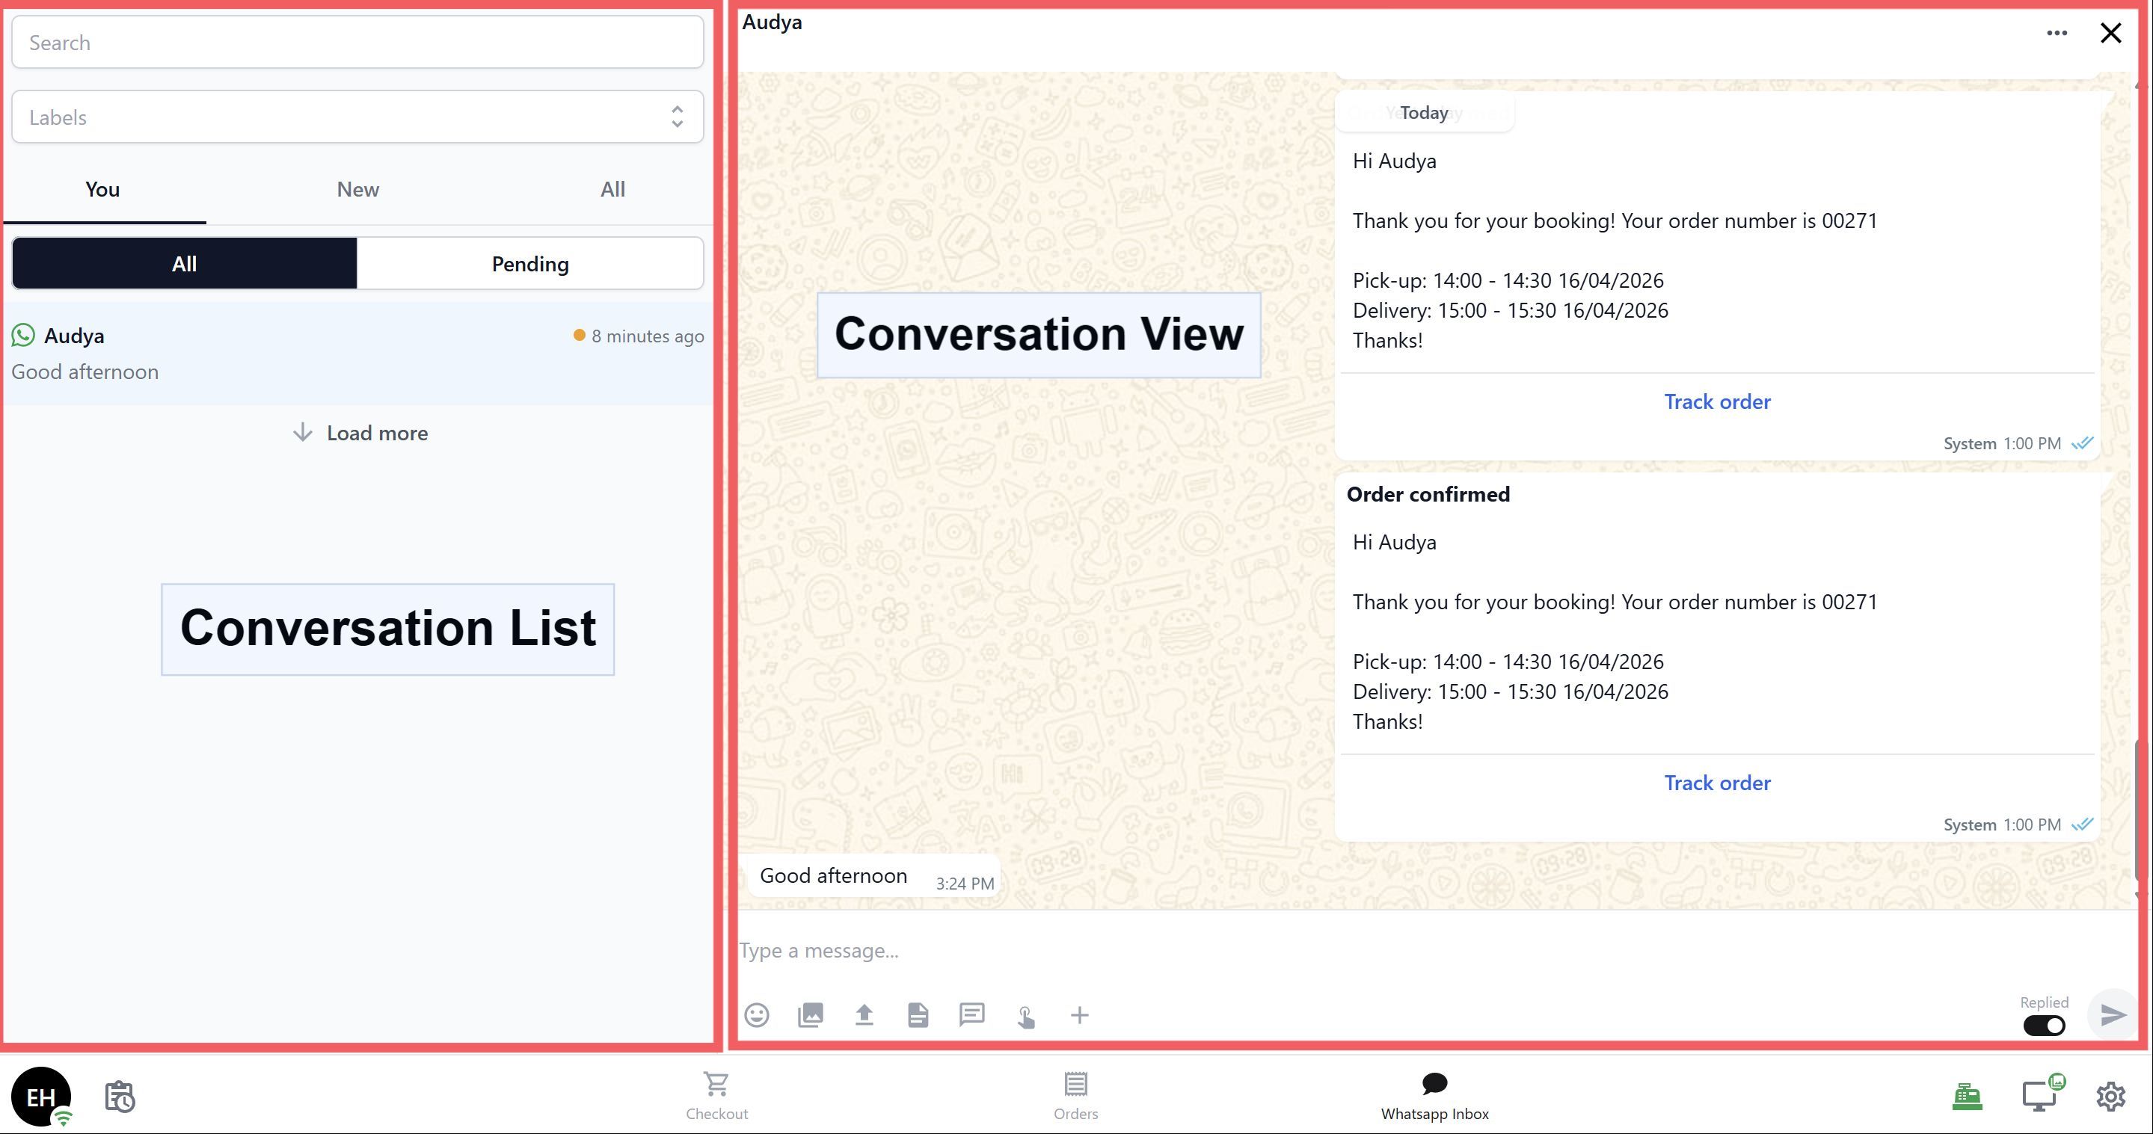Open the three-dots conversation menu

[2056, 34]
